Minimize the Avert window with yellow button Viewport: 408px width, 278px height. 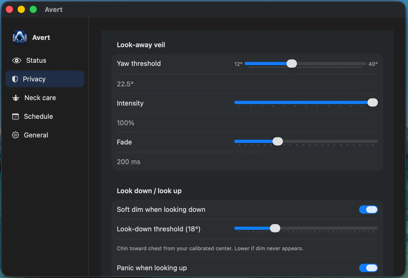(21, 10)
